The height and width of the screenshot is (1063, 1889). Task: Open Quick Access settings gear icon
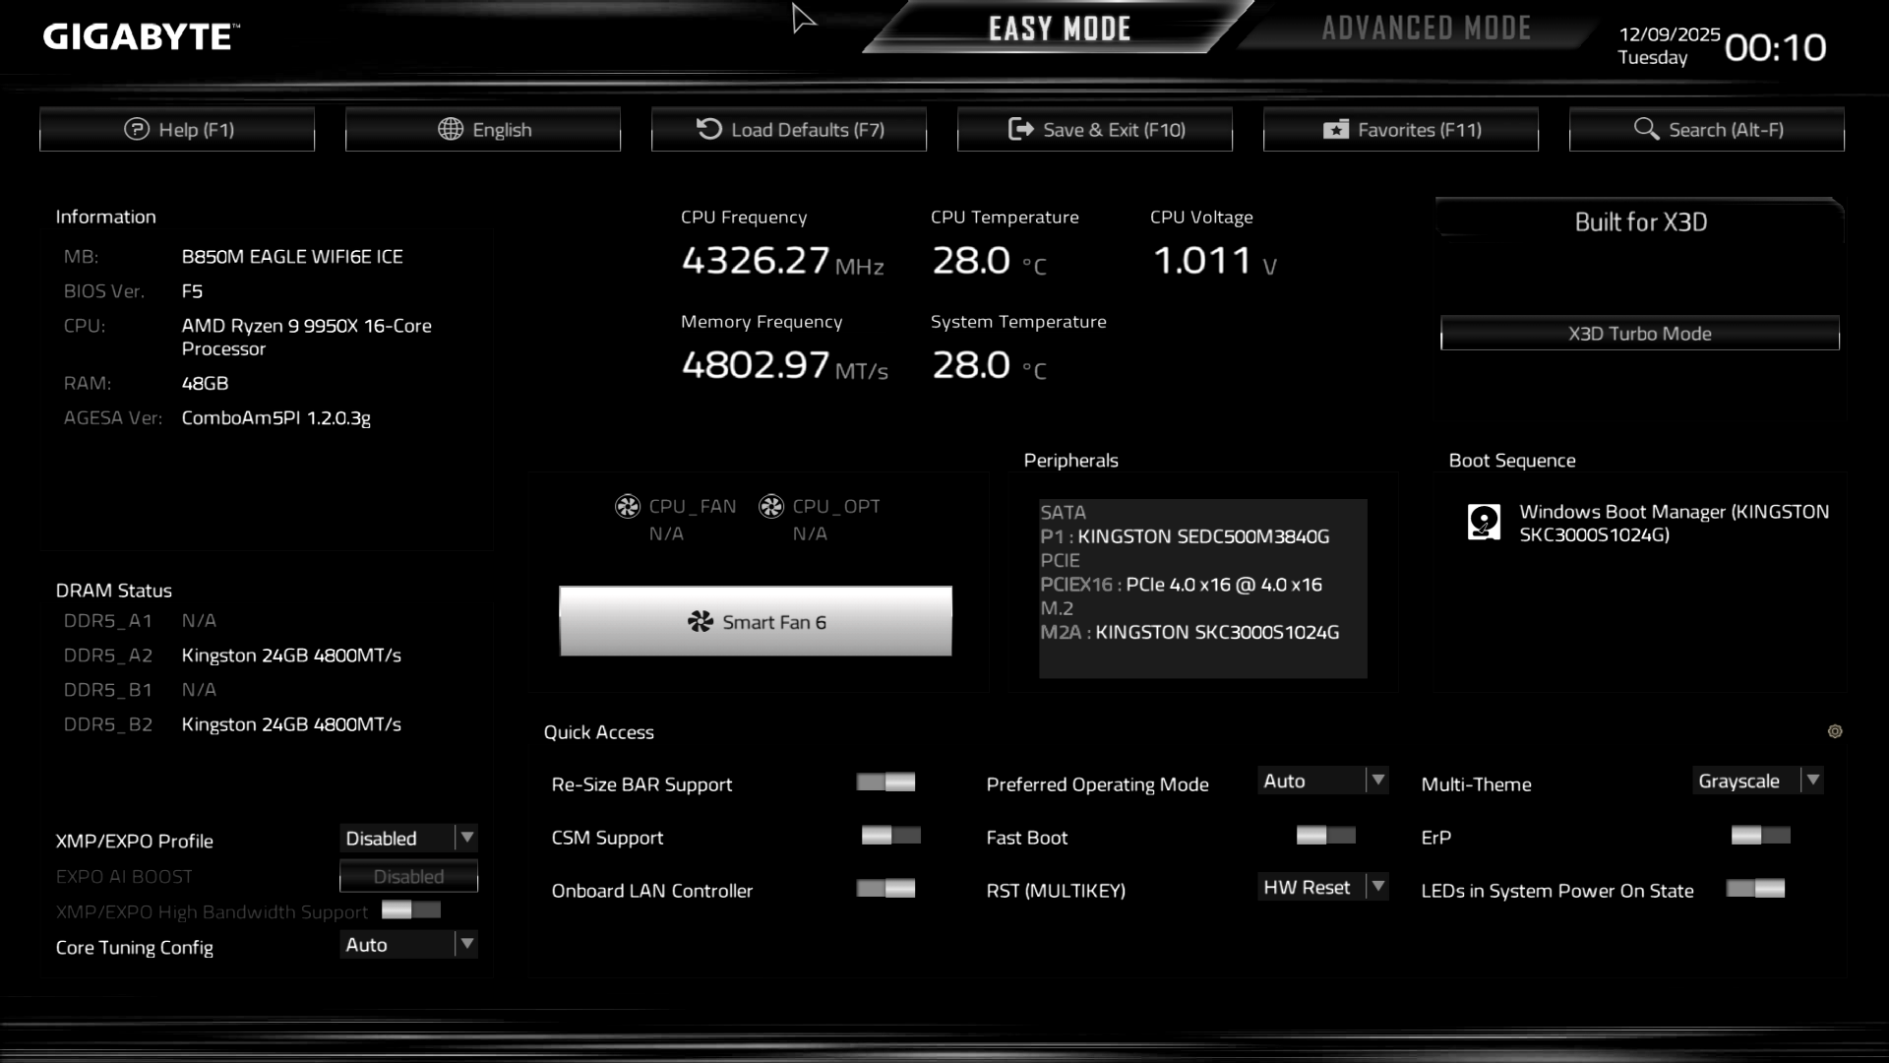click(x=1834, y=731)
